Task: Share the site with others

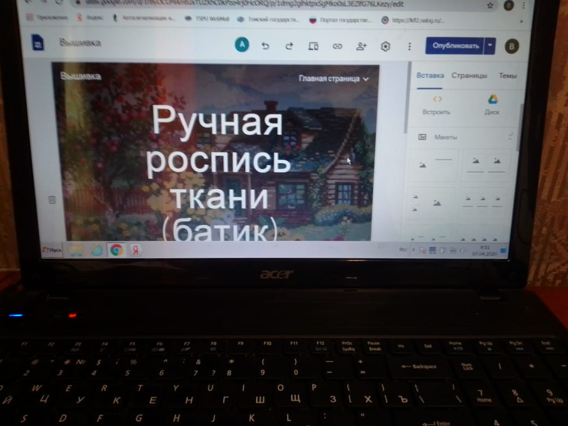Action: click(362, 46)
